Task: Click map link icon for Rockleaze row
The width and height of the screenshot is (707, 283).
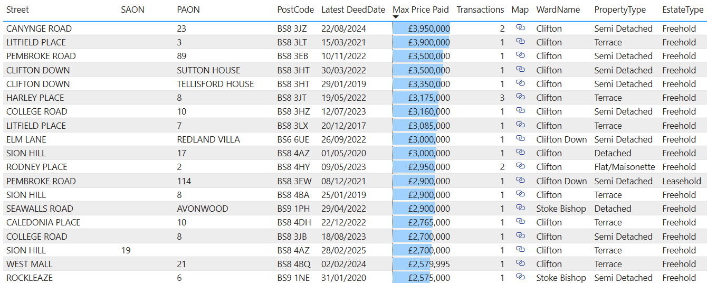Action: click(520, 277)
